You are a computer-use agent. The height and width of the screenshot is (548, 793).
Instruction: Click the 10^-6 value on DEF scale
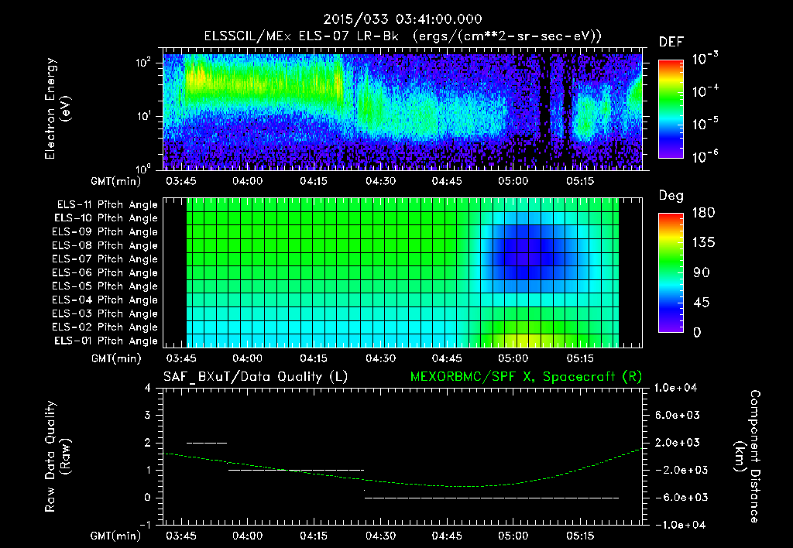pos(705,156)
